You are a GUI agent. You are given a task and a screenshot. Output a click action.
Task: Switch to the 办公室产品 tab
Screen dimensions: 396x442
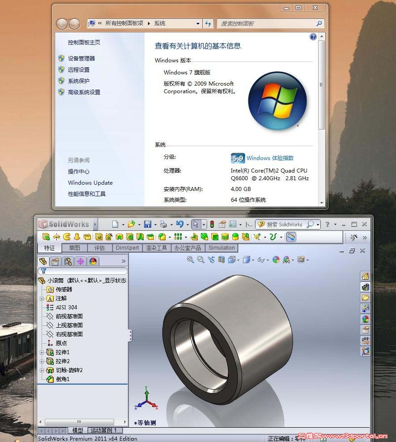[188, 248]
